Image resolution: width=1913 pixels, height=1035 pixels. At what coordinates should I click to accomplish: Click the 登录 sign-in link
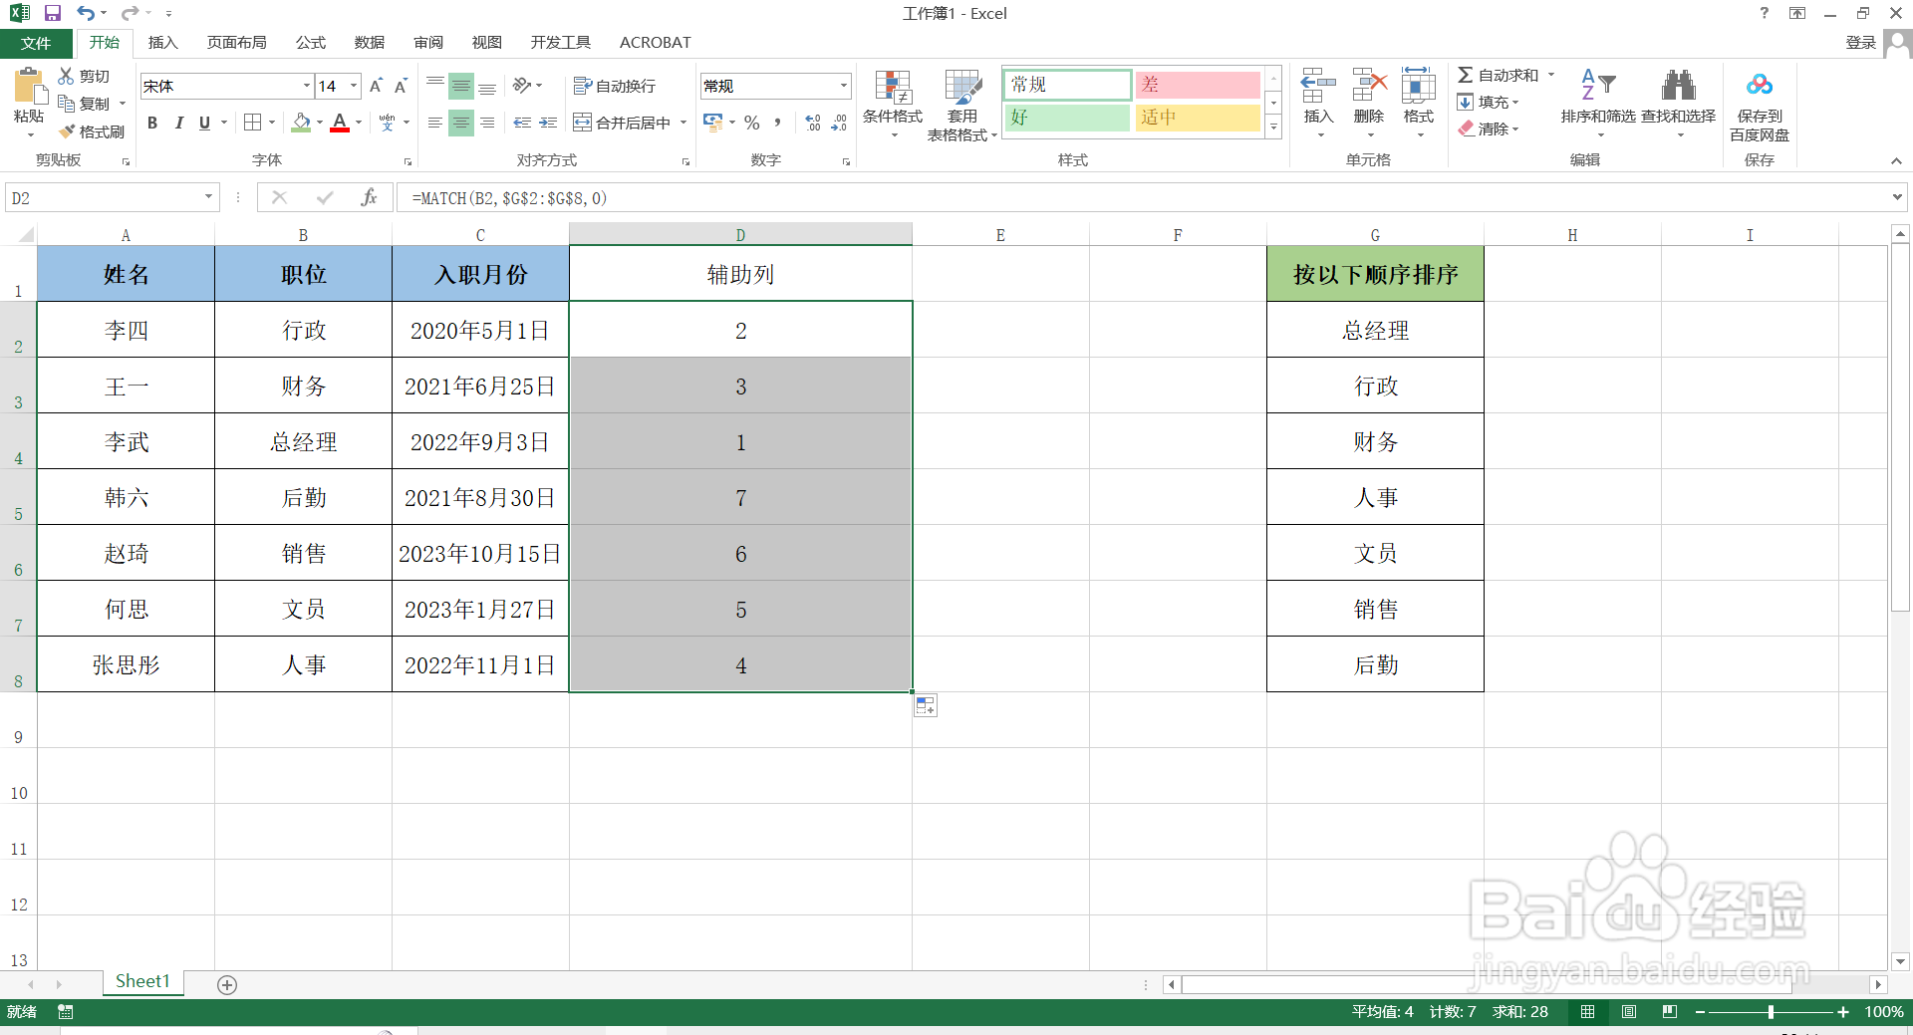(1861, 42)
